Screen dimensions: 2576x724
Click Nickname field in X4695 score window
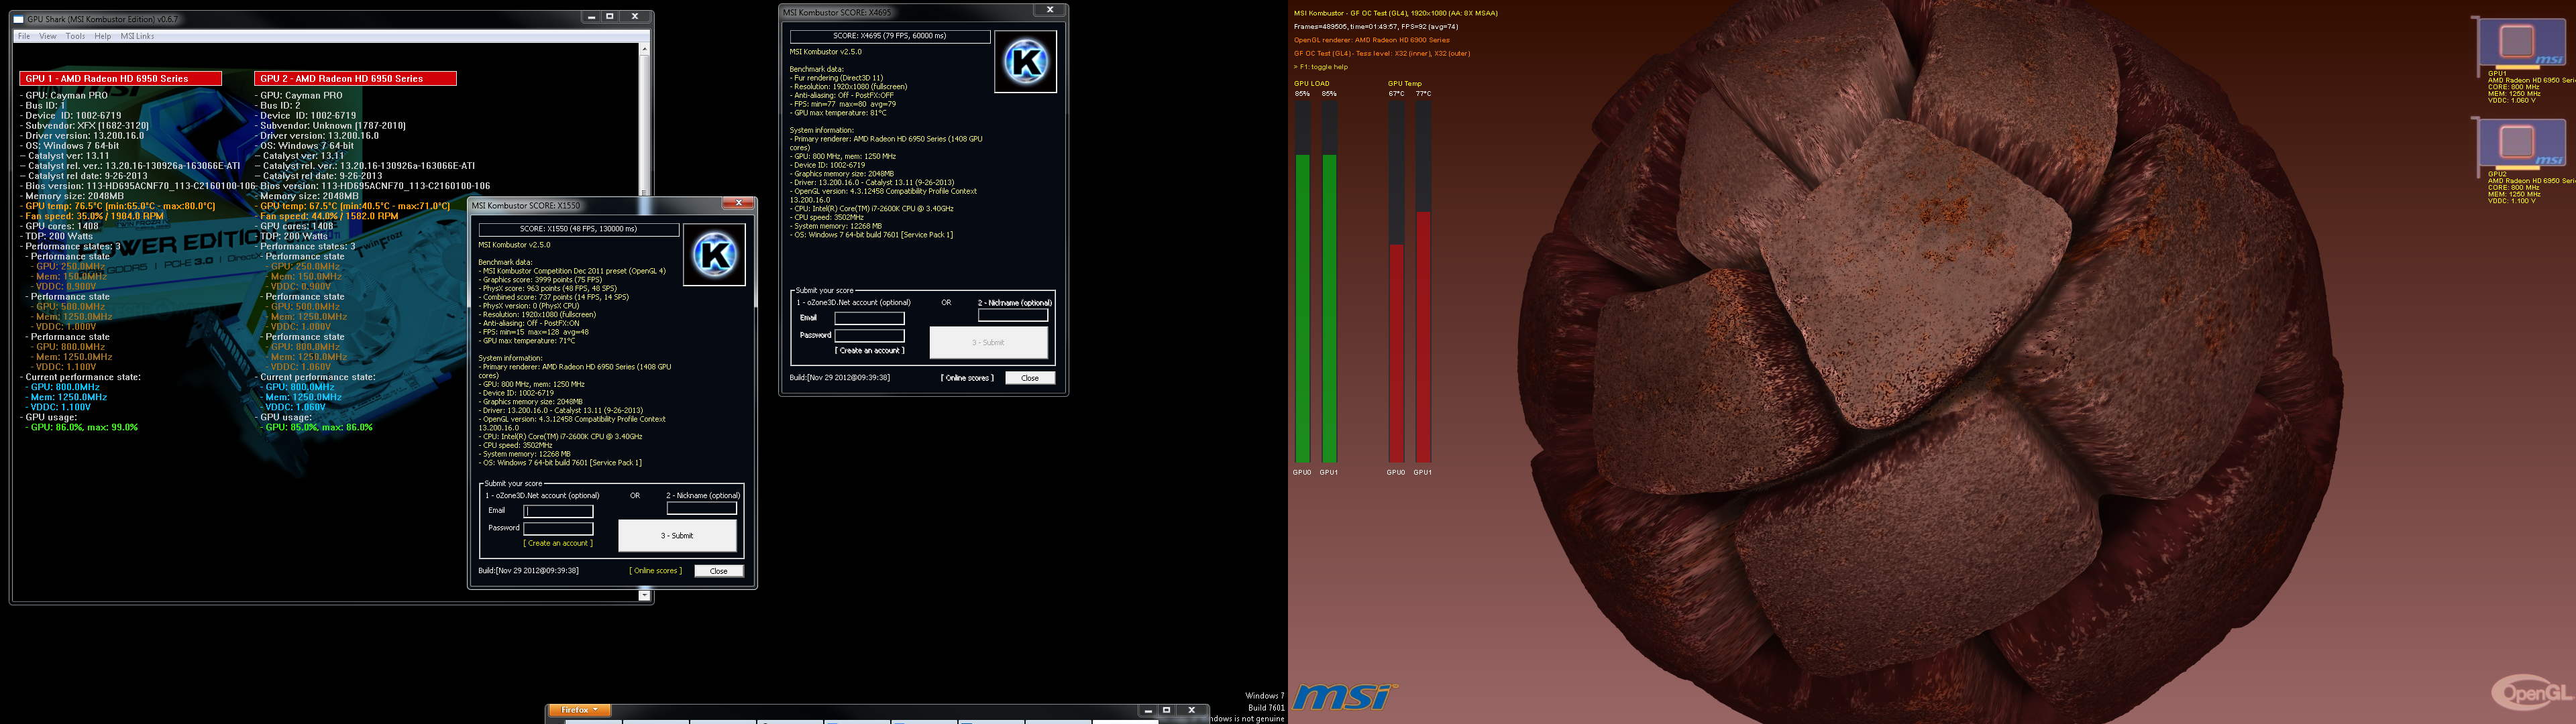click(1013, 315)
